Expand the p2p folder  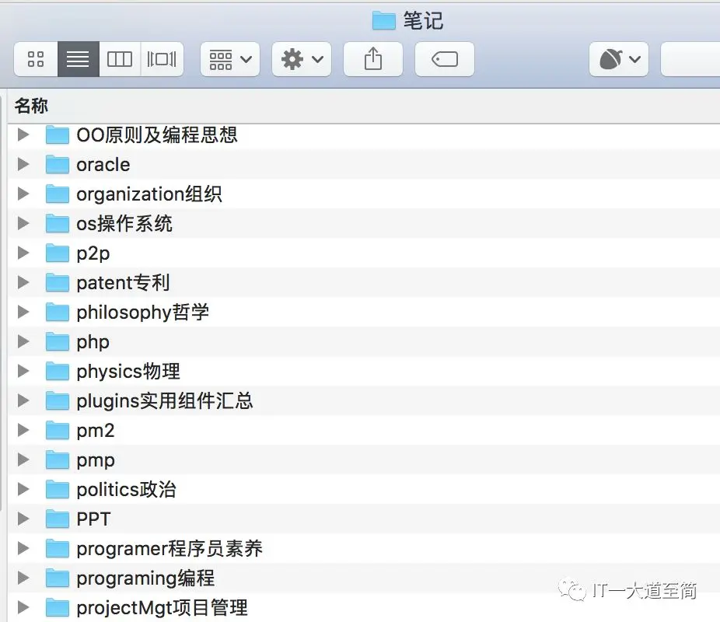click(x=23, y=253)
